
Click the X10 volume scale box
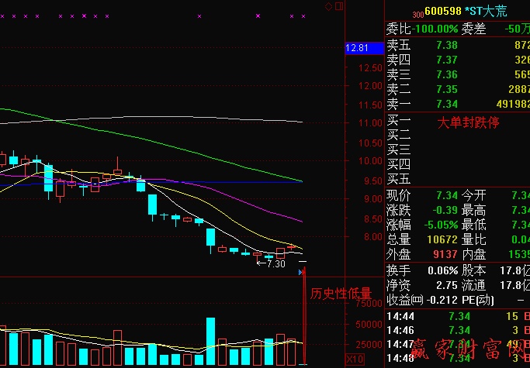354,359
